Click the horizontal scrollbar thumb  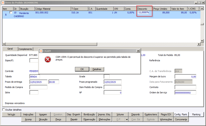click(x=51, y=44)
